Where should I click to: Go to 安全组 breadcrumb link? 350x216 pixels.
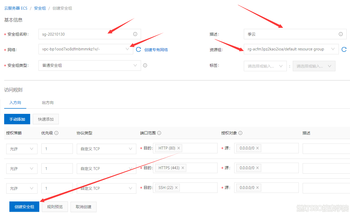(40, 8)
